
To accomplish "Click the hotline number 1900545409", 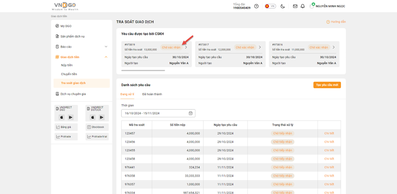I will point(242,8).
